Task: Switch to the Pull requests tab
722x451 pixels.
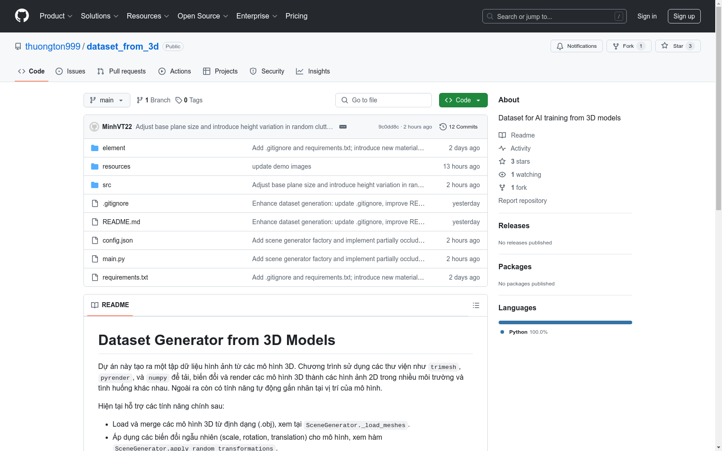Action: tap(121, 71)
